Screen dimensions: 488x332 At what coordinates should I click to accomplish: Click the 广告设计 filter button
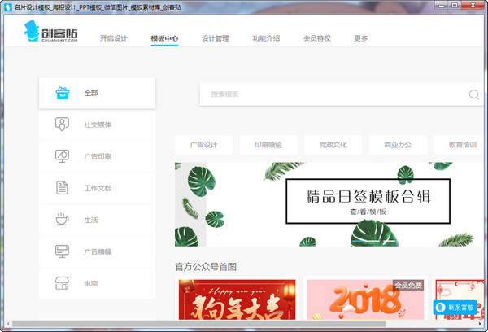(x=203, y=145)
